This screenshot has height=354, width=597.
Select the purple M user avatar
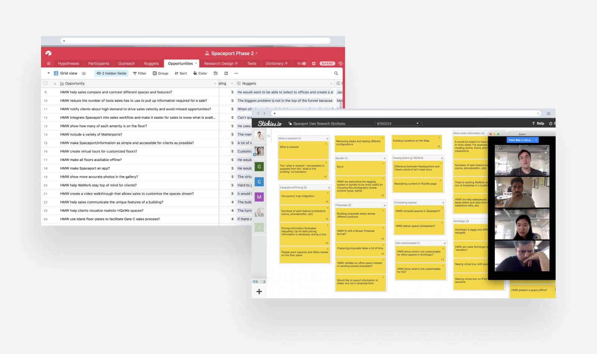259,197
